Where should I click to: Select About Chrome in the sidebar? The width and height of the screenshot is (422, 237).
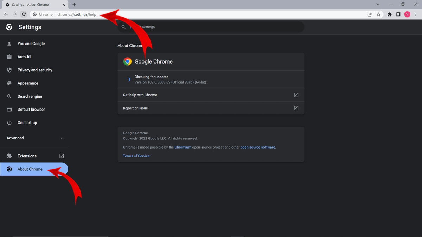(x=34, y=169)
